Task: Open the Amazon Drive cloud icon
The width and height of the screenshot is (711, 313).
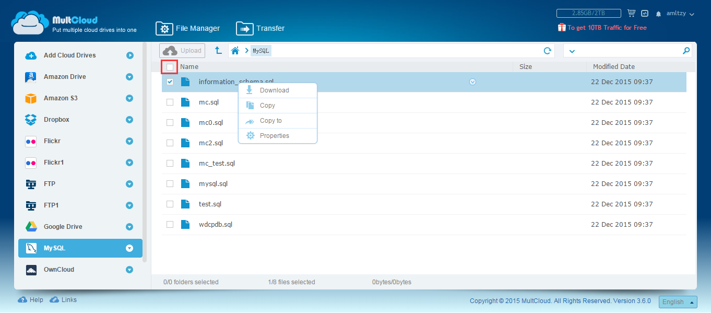Action: coord(31,77)
